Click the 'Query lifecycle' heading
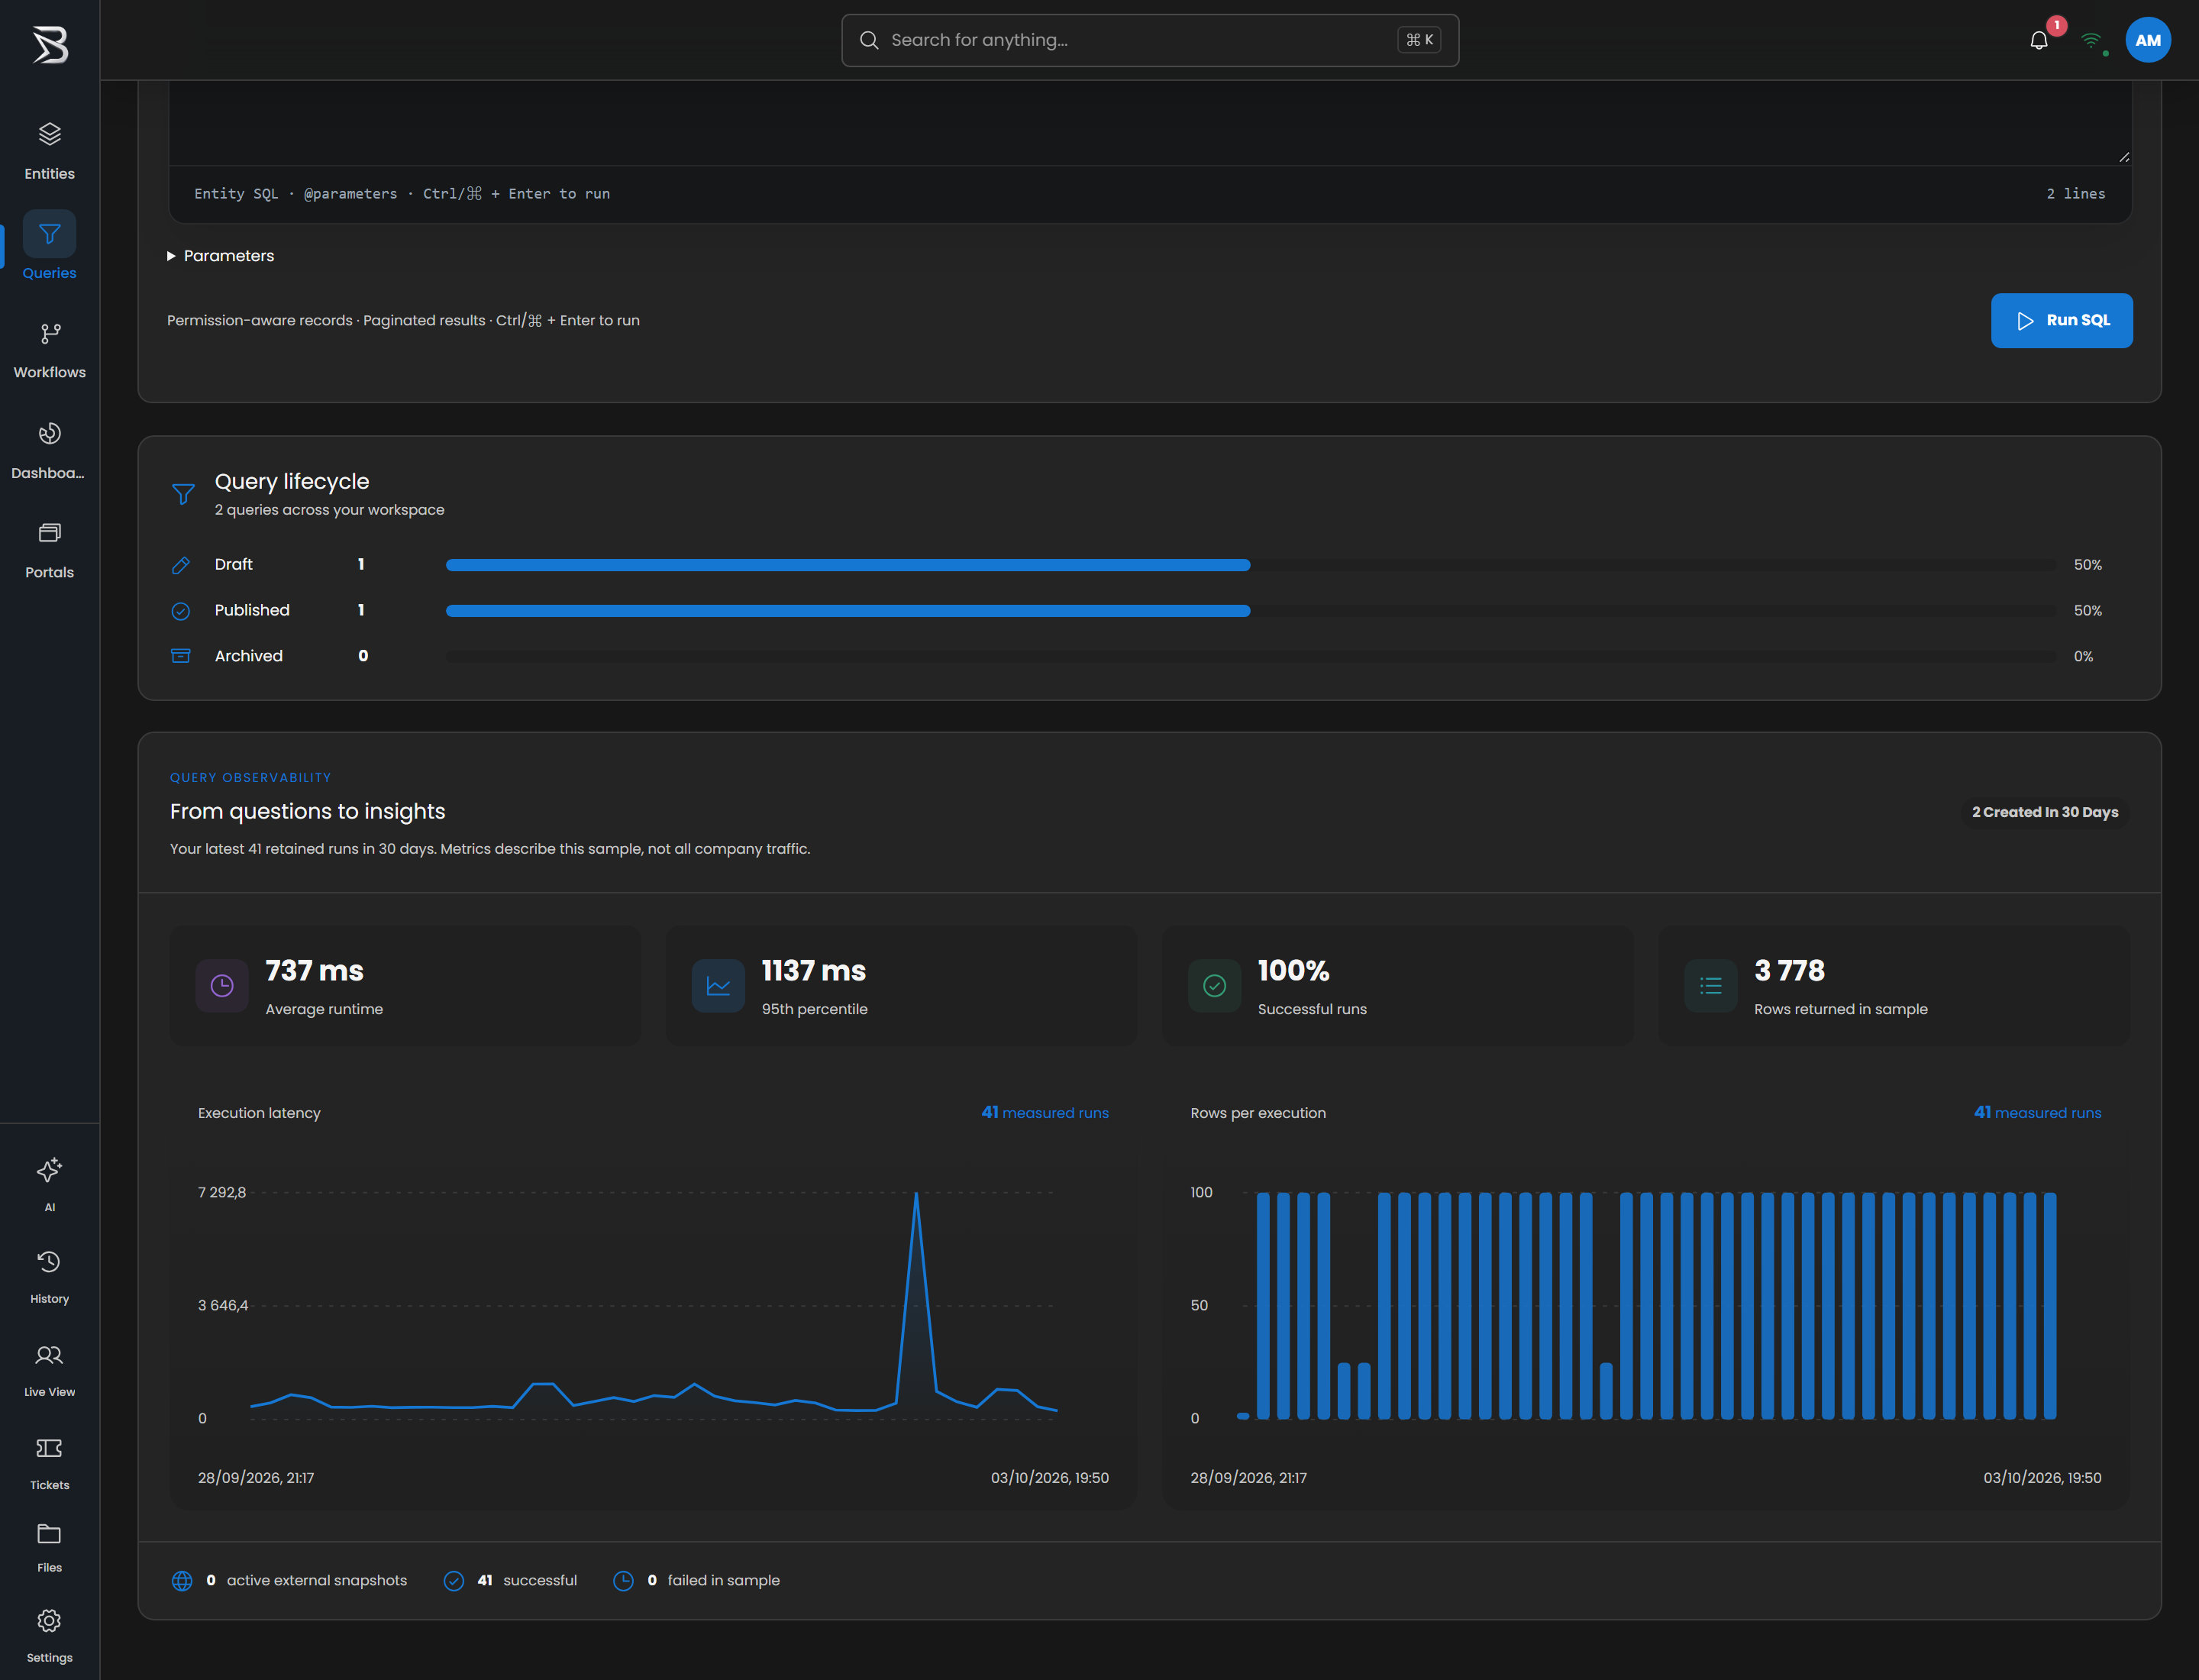 click(292, 482)
